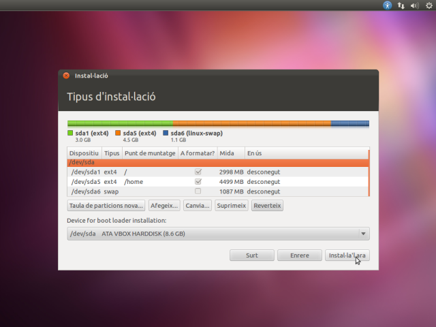Open the sound volume indicator
Screen dimensions: 436x327
tap(415, 5)
